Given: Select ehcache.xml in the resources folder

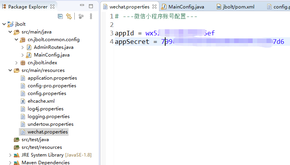Looking at the screenshot, I should pos(41,101).
